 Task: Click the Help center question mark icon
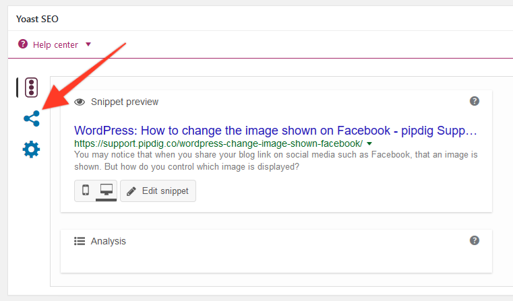tap(23, 44)
